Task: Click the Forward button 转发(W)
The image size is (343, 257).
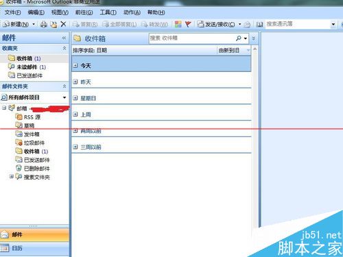Action: point(154,24)
